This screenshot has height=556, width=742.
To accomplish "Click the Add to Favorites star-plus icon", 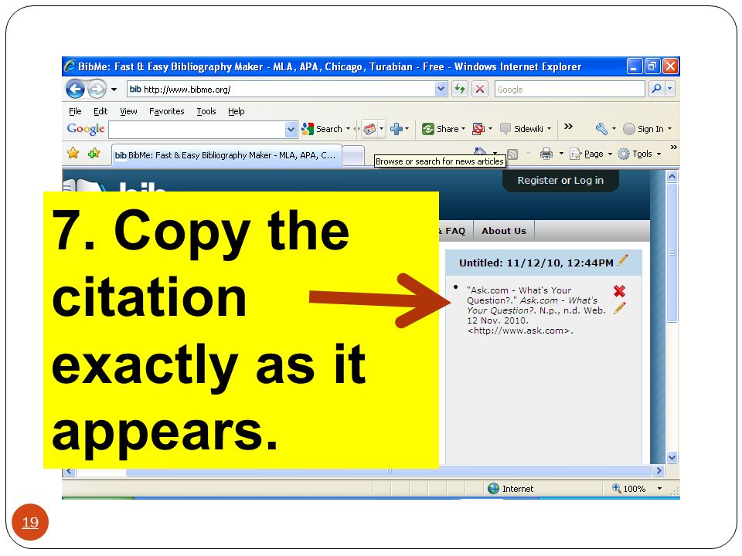I will click(94, 153).
